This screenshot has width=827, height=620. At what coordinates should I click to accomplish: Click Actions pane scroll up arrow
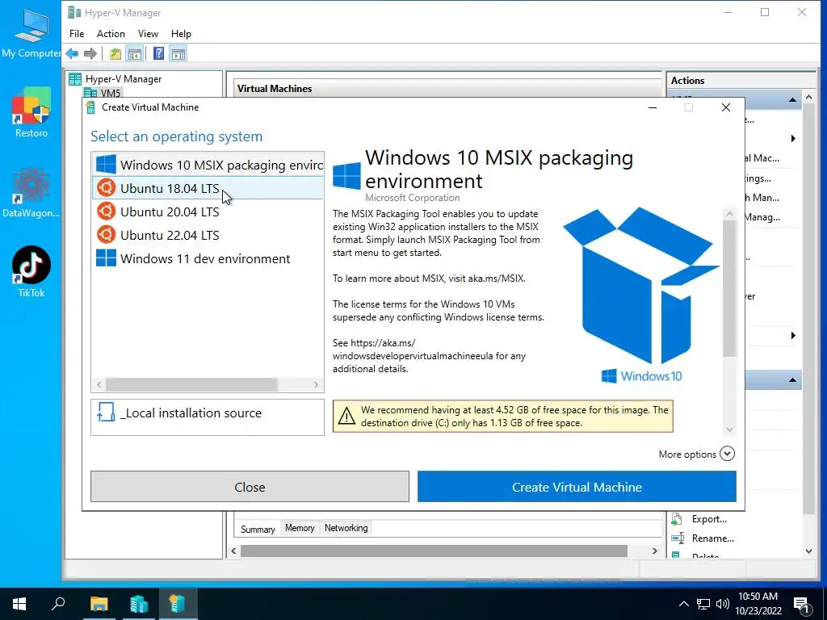click(x=808, y=98)
